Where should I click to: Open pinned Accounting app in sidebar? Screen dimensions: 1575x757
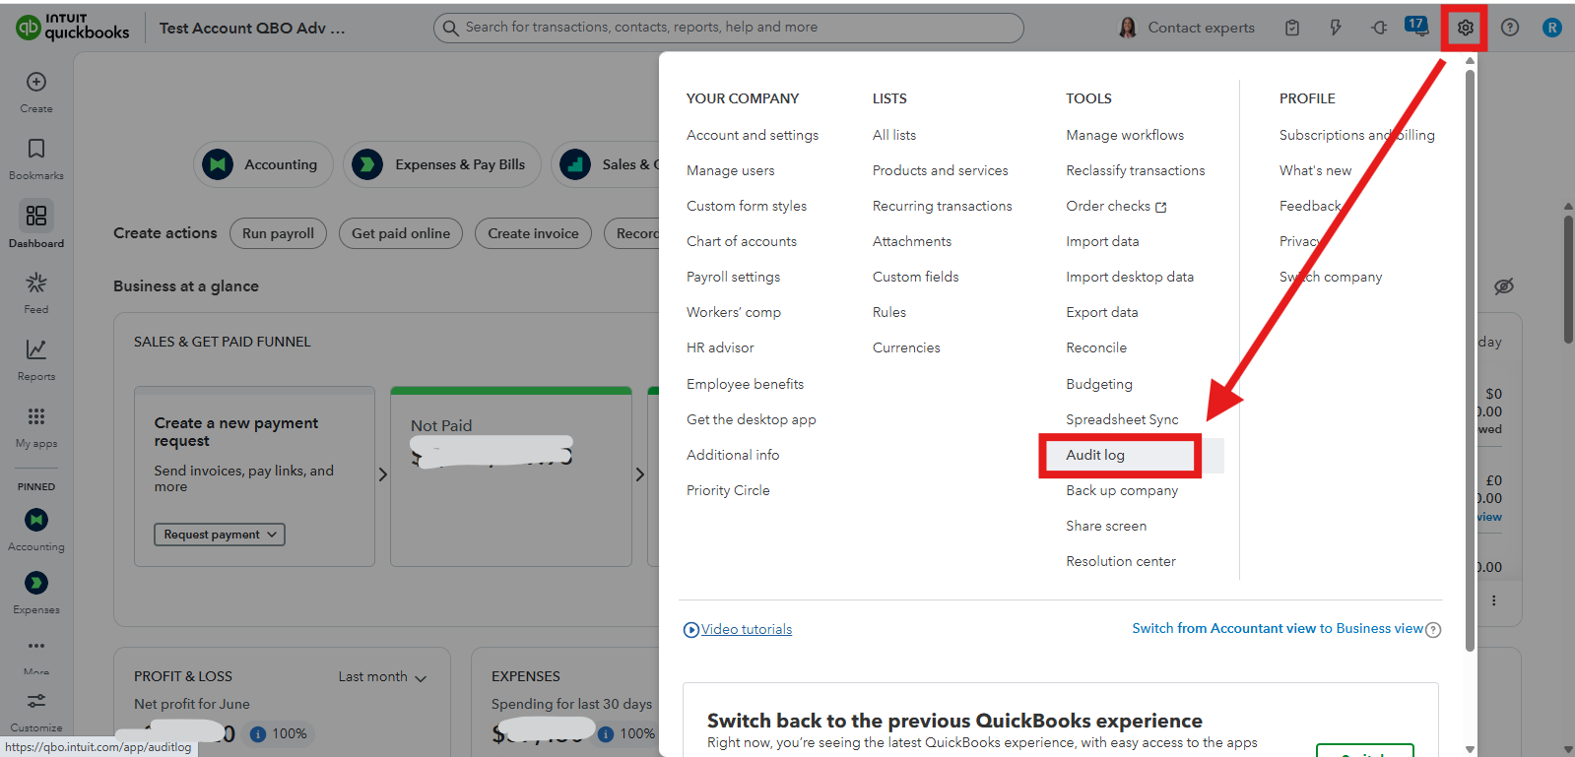click(x=36, y=530)
